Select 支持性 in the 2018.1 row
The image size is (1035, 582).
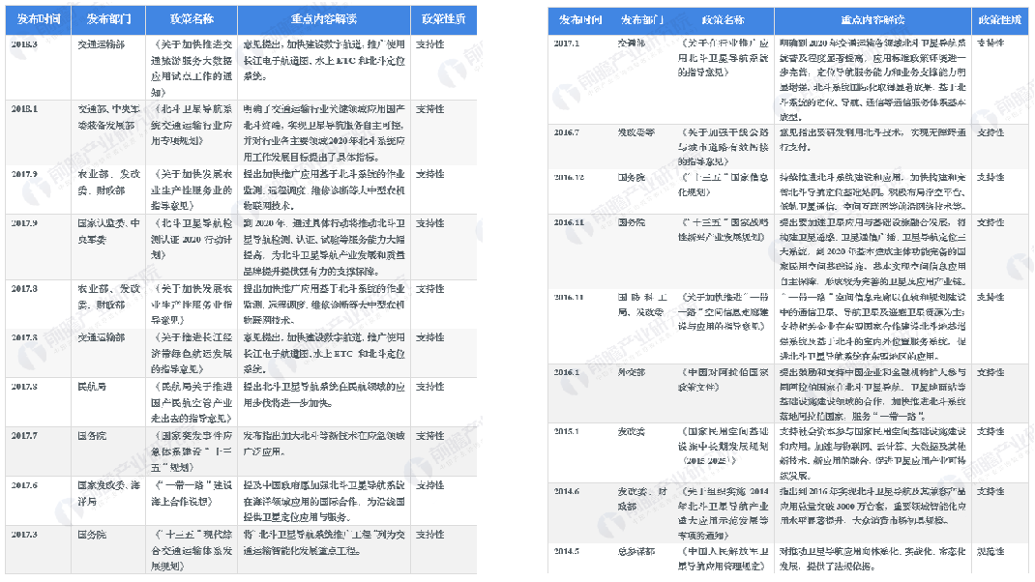click(429, 109)
